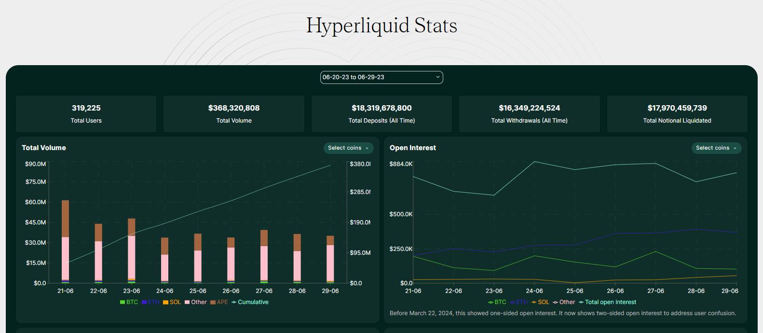The width and height of the screenshot is (763, 333).
Task: Click the 21-06 volume bar
Action: pos(66,241)
